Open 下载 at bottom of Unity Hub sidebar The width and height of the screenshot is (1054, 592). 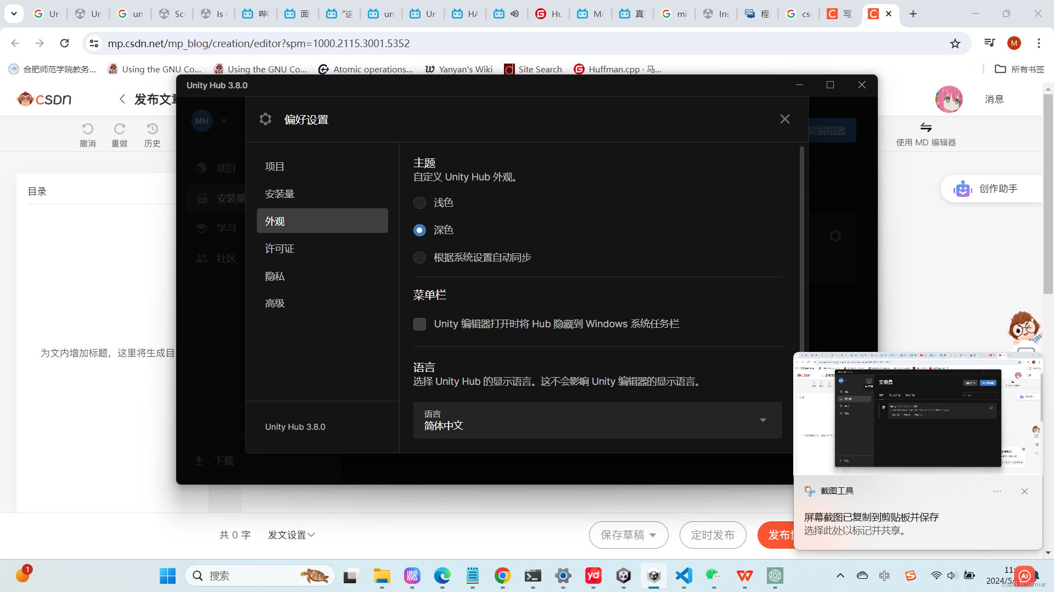(x=215, y=460)
